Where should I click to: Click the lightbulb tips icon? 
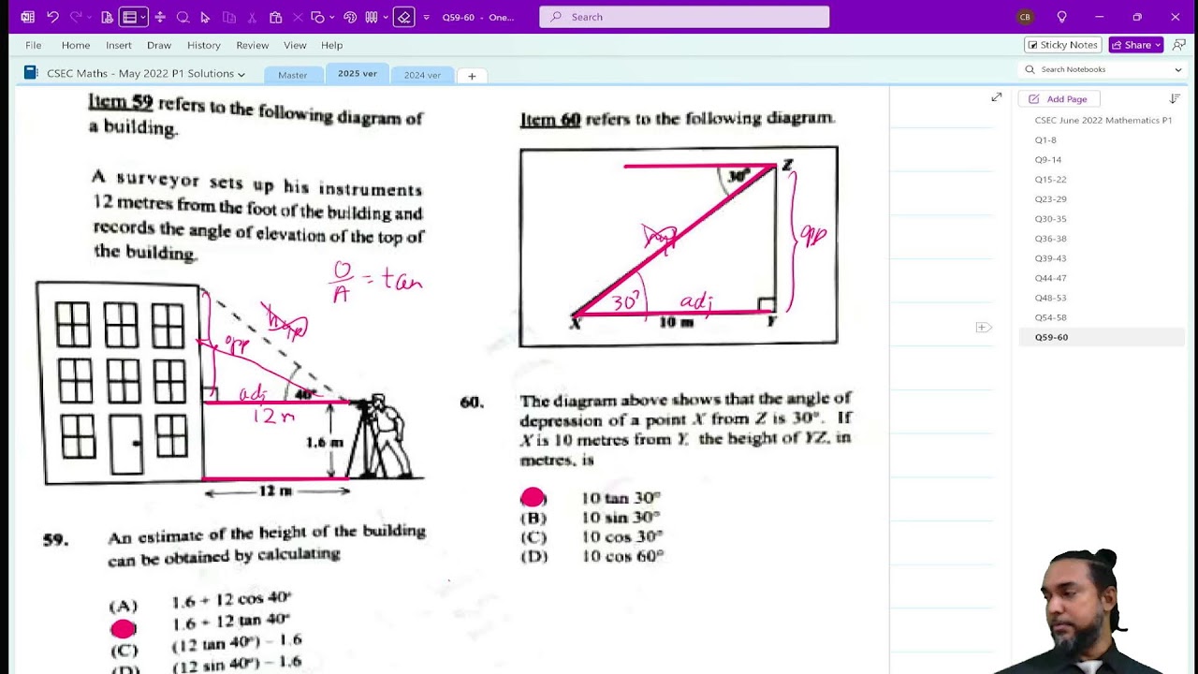click(x=1061, y=17)
